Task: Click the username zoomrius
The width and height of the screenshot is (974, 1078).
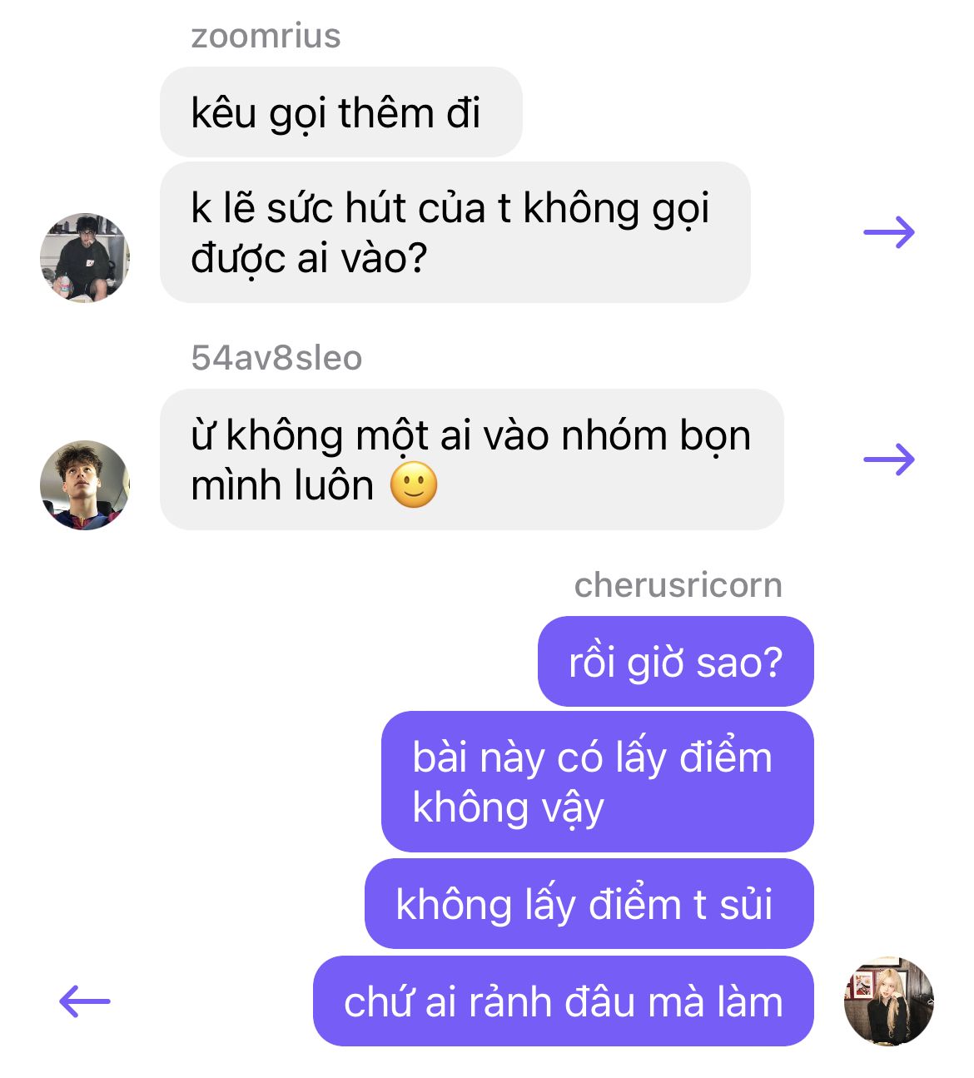Action: point(266,37)
